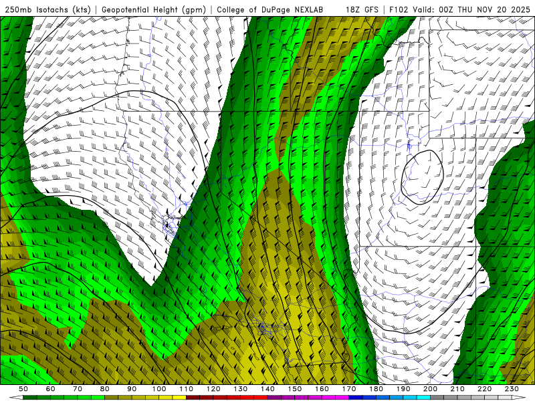This screenshot has width=535, height=401.
Task: Click the 110 value on the color scale
Action: pos(187,389)
